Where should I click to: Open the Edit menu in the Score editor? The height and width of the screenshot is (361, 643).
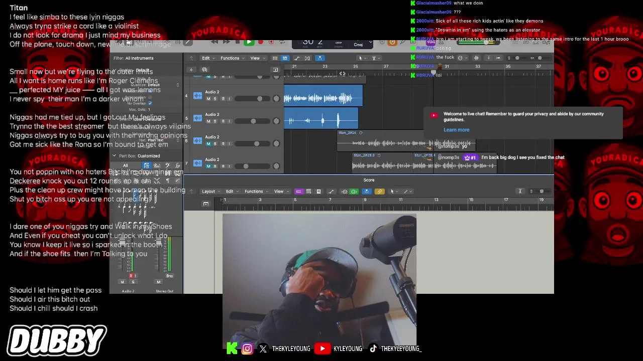click(x=231, y=192)
